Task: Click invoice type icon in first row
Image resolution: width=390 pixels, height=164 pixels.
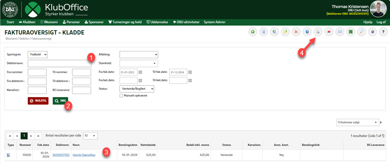Action: pos(8,155)
